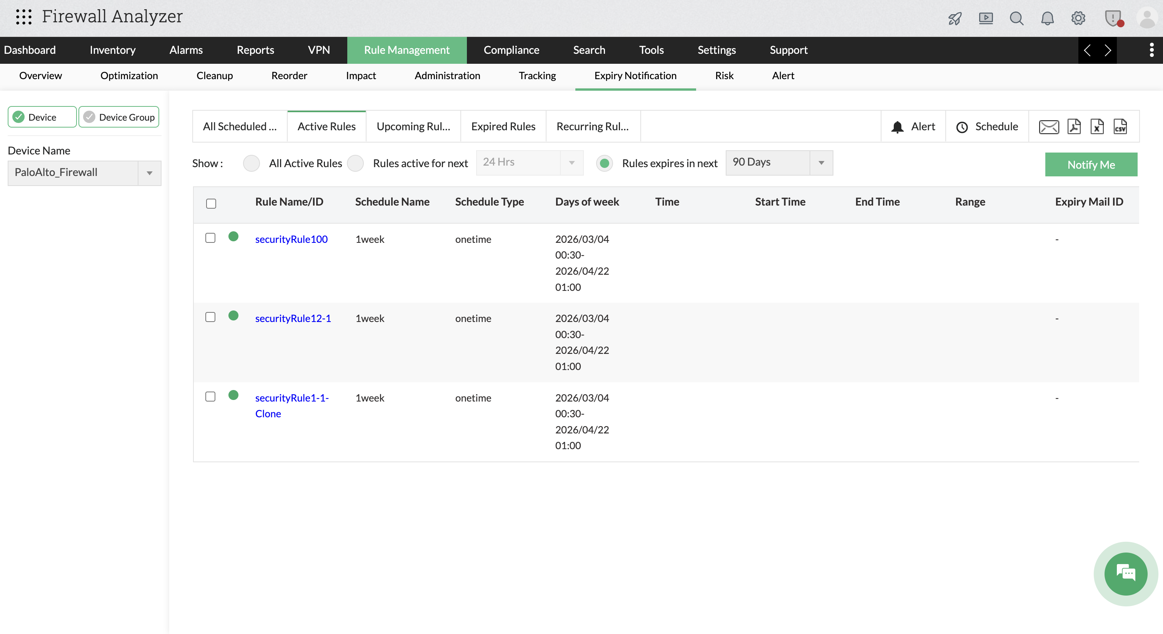Open the Inventory tab
Viewport: 1163px width, 634px height.
(x=112, y=50)
